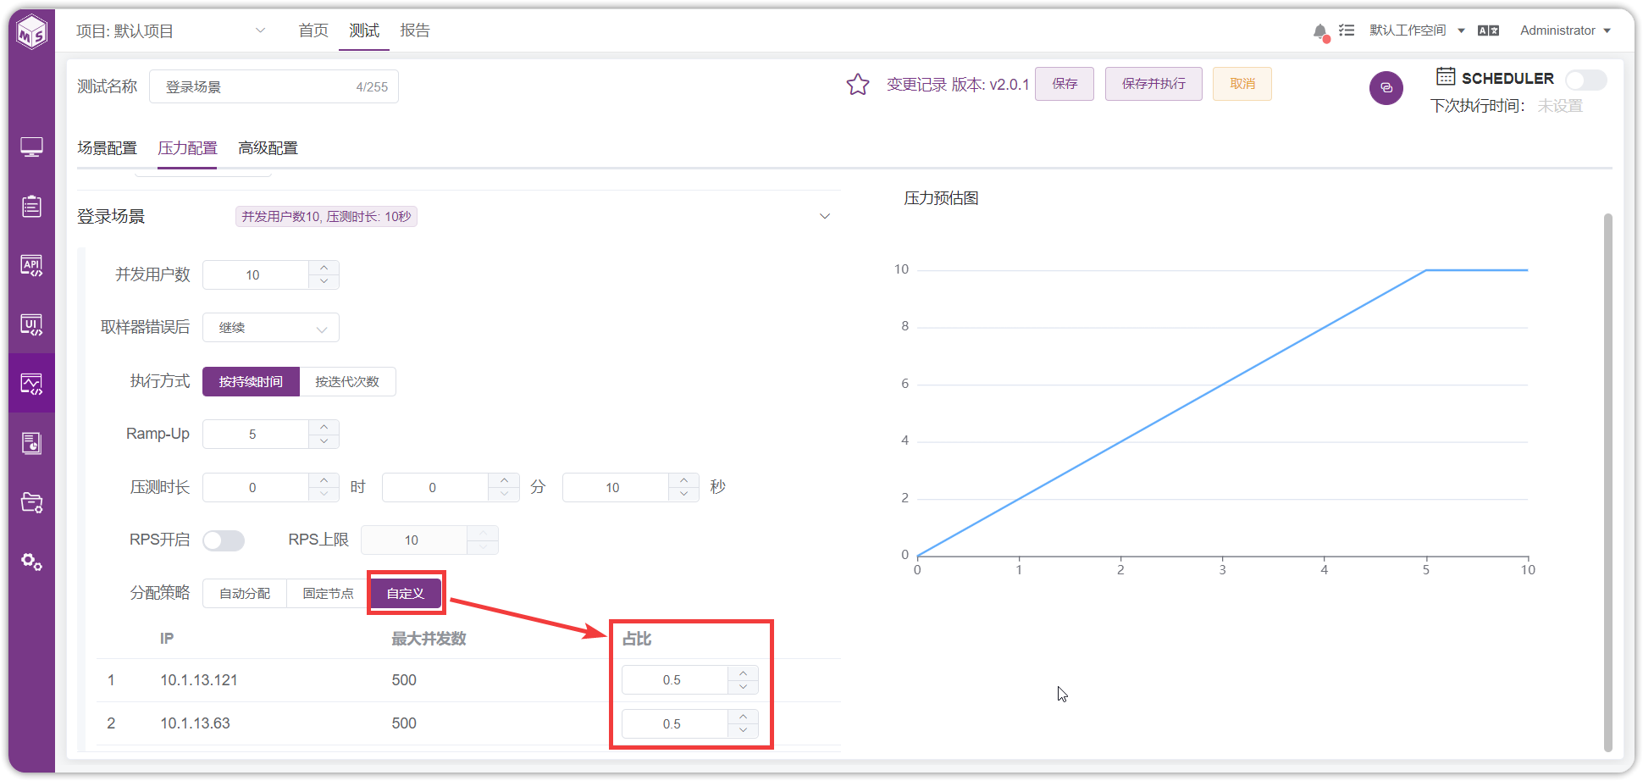Click the 测试名称 input field

click(274, 87)
